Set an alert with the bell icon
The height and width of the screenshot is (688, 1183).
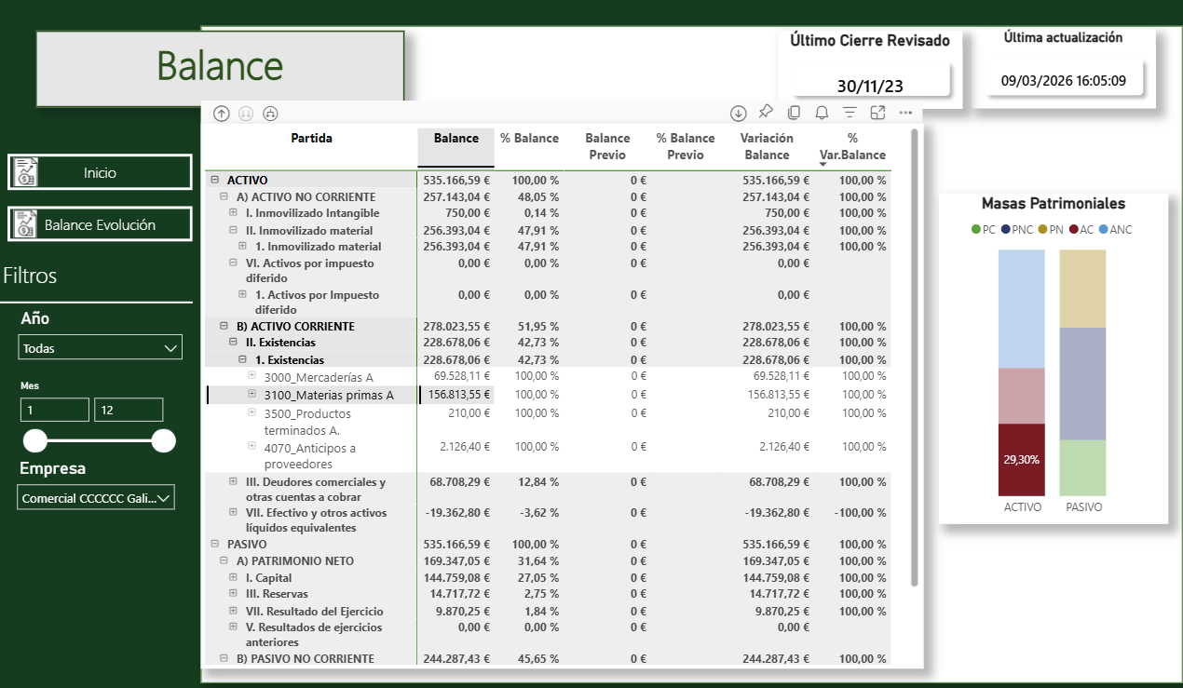[822, 113]
